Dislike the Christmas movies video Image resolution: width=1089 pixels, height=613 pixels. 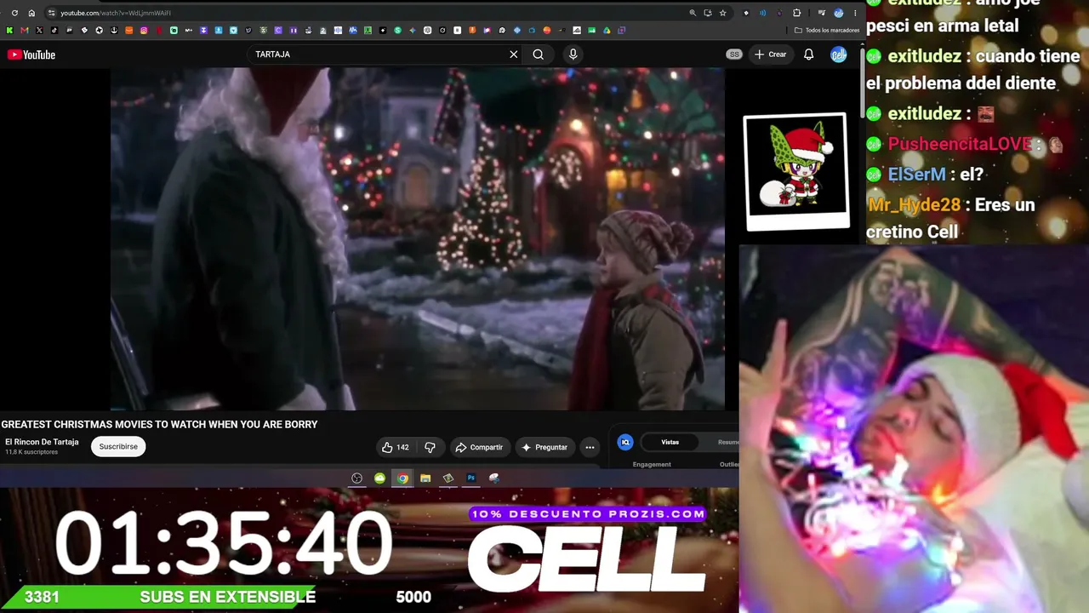coord(430,447)
